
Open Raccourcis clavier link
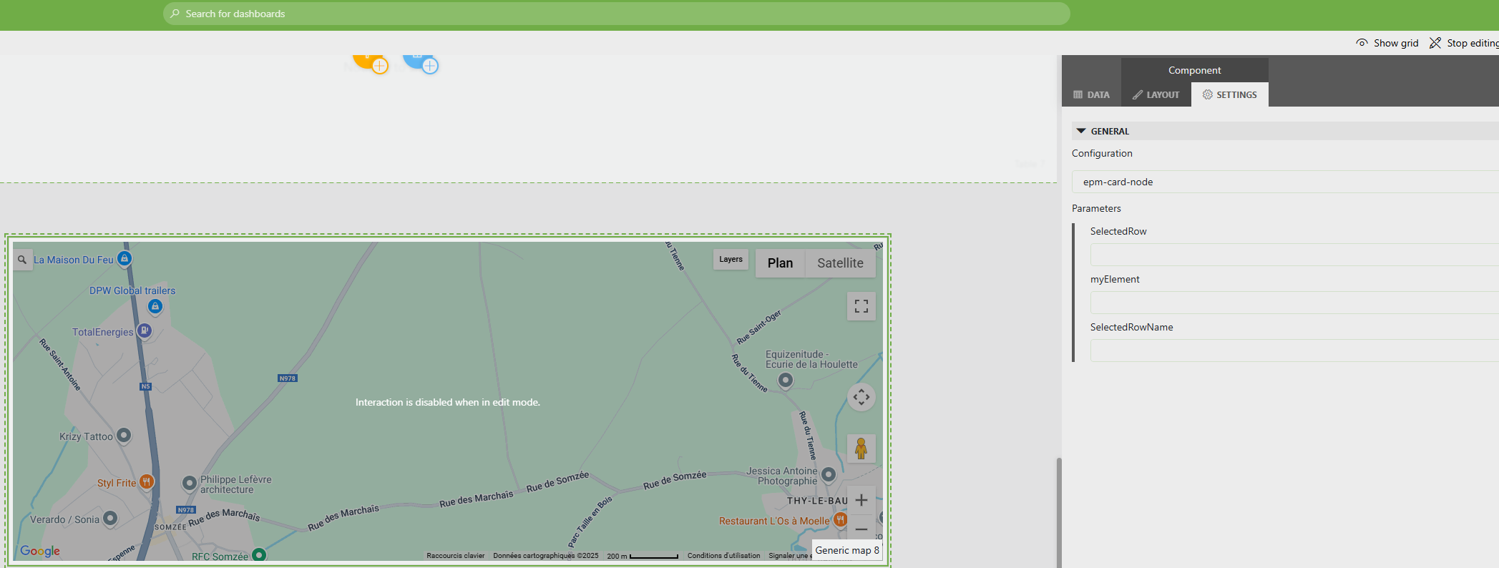[456, 556]
